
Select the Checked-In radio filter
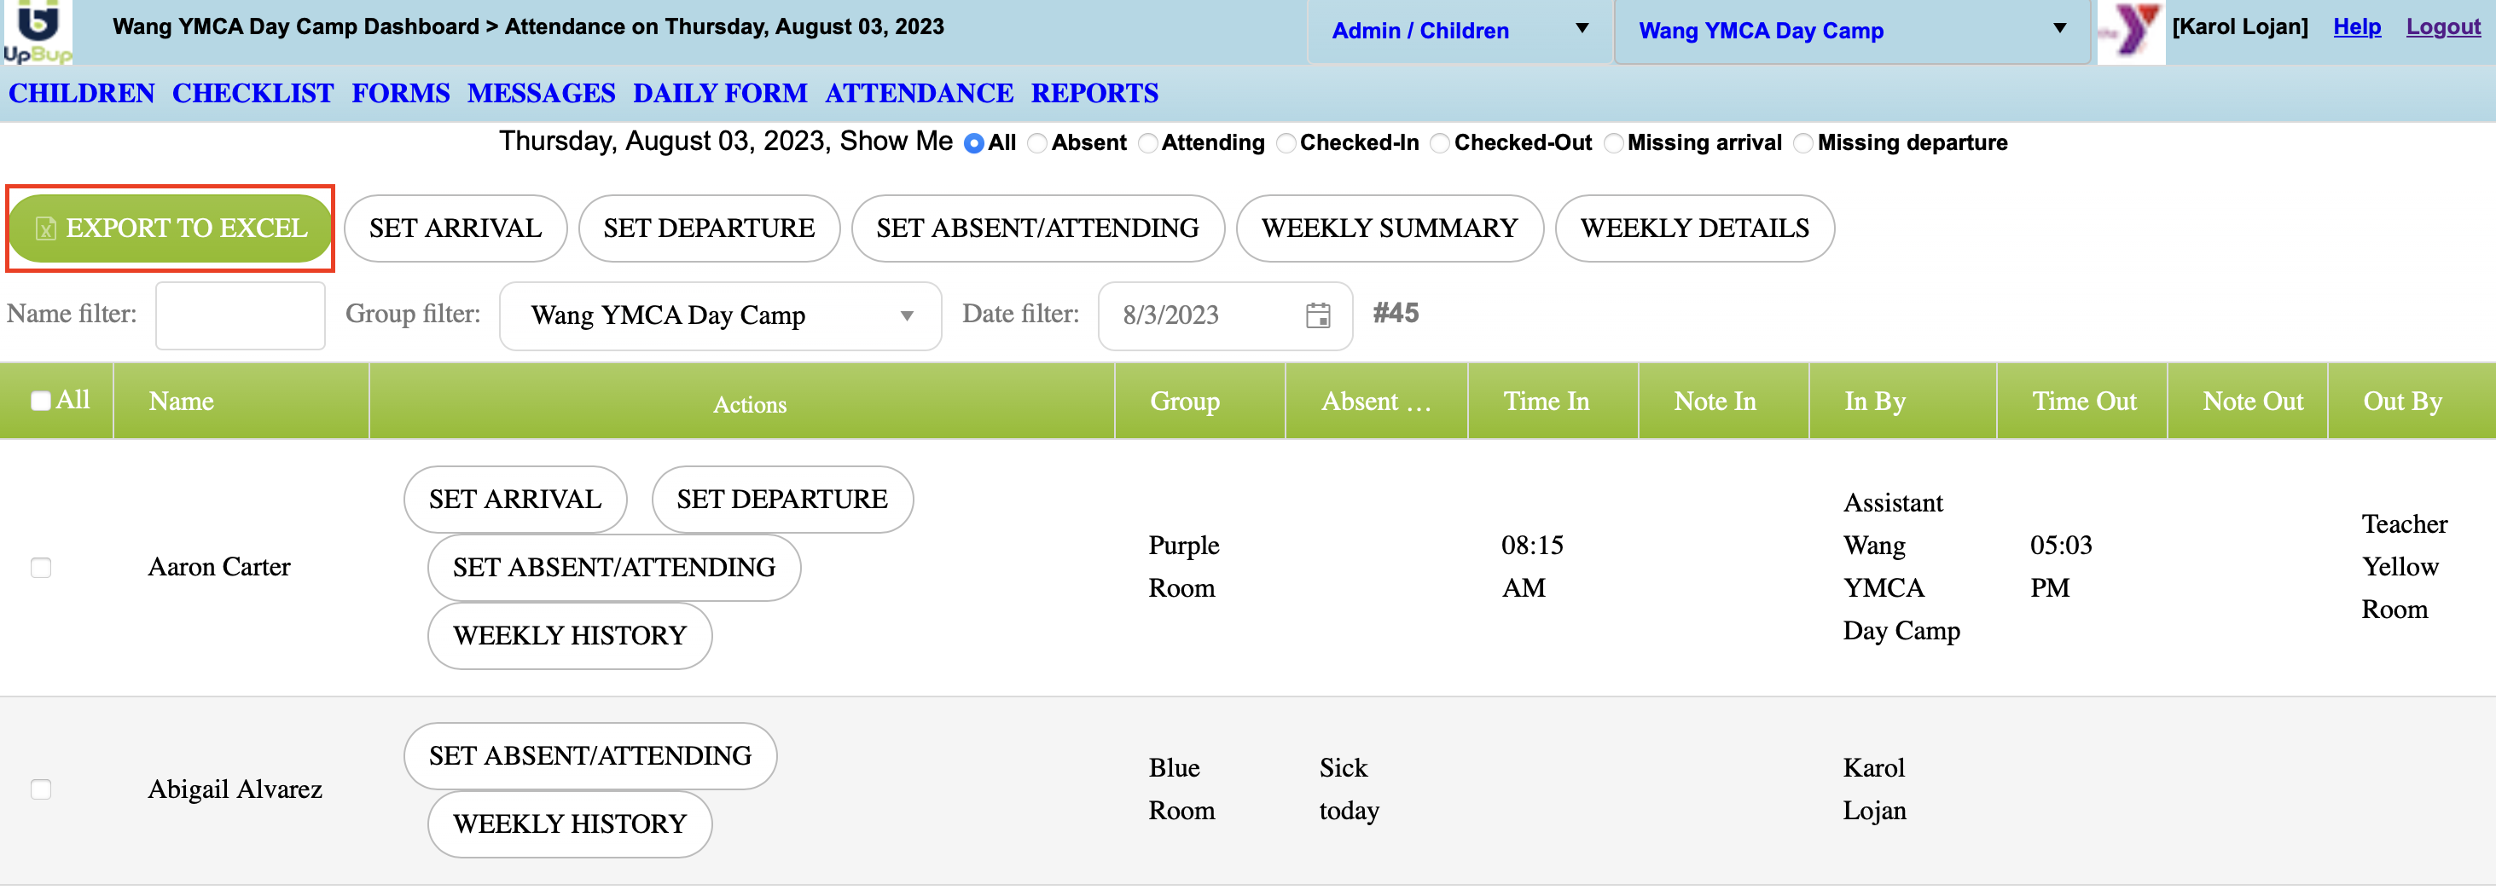coord(1286,143)
